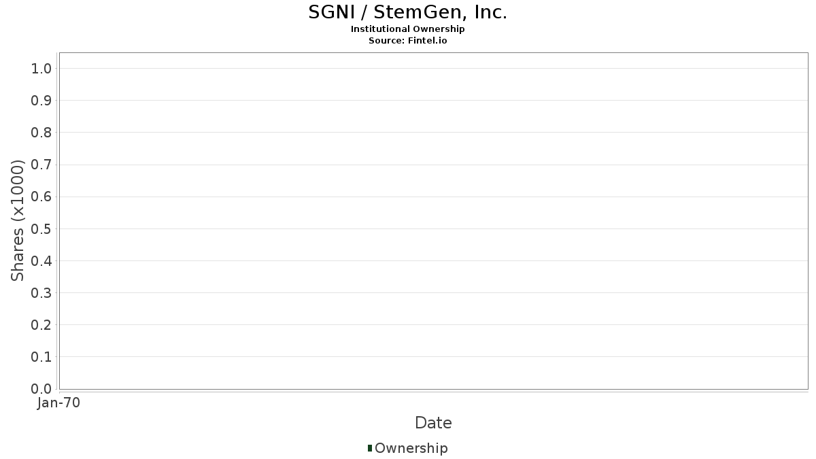Click the Institutional Ownership subtitle

[408, 29]
